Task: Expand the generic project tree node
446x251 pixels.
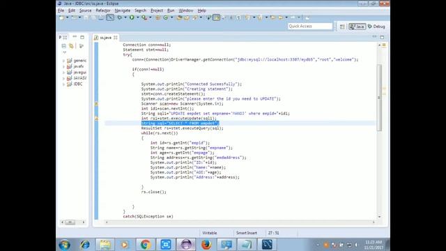Action: click(x=63, y=61)
